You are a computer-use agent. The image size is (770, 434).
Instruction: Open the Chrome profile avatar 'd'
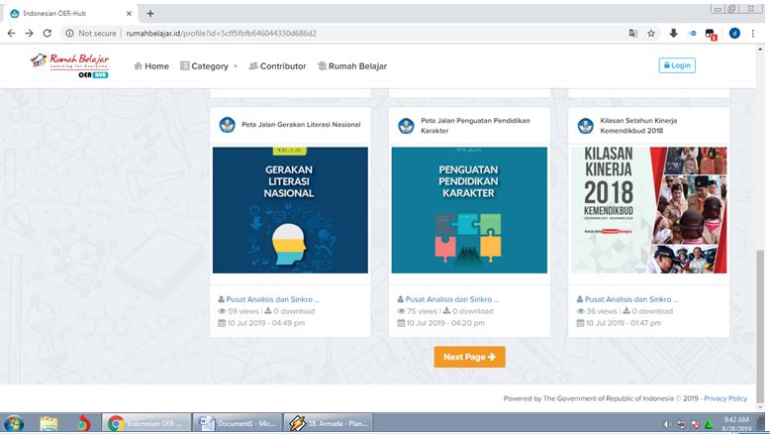pyautogui.click(x=734, y=33)
